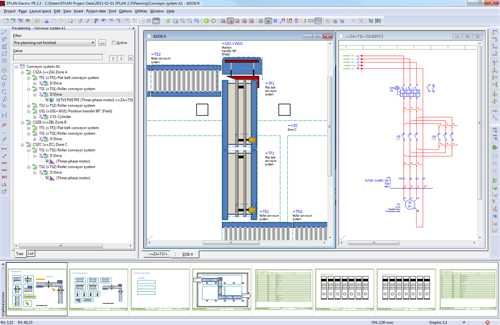Enable the Active filter checkbox
Screen dimensions: 500x325
114,43
